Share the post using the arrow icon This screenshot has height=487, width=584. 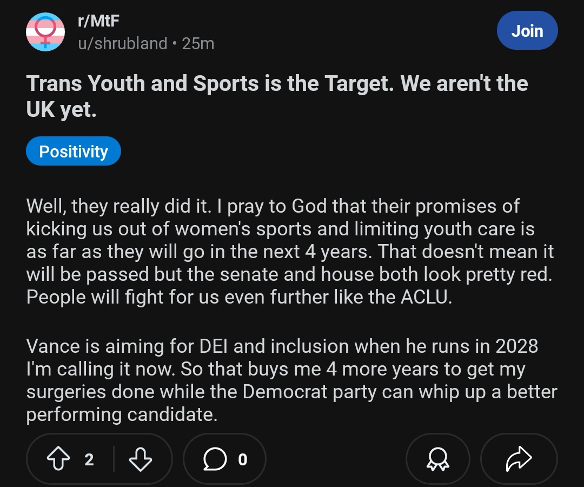[x=519, y=459]
